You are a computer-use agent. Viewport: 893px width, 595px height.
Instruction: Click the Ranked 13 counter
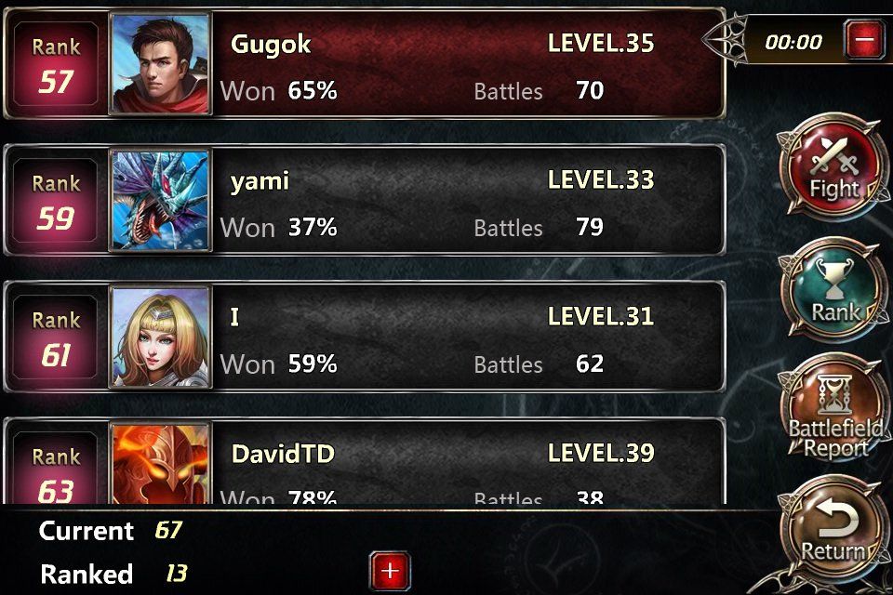click(x=113, y=574)
